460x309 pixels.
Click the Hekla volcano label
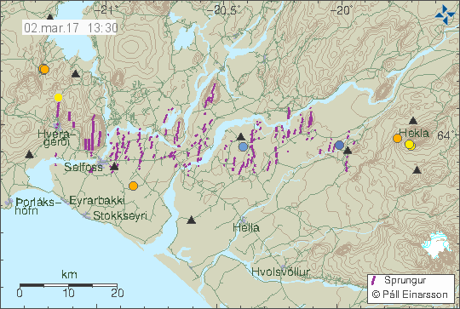coord(414,133)
